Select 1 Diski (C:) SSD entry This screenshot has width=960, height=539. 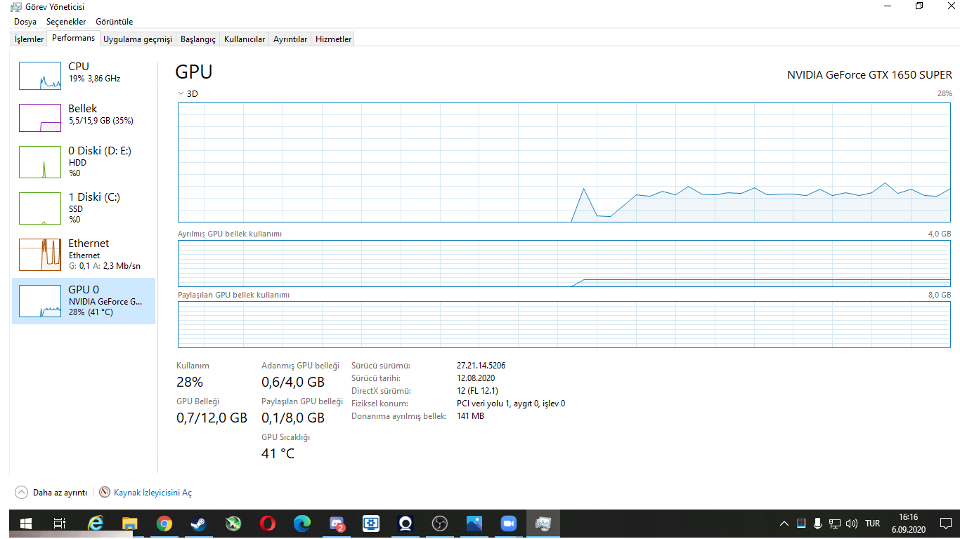pyautogui.click(x=84, y=208)
